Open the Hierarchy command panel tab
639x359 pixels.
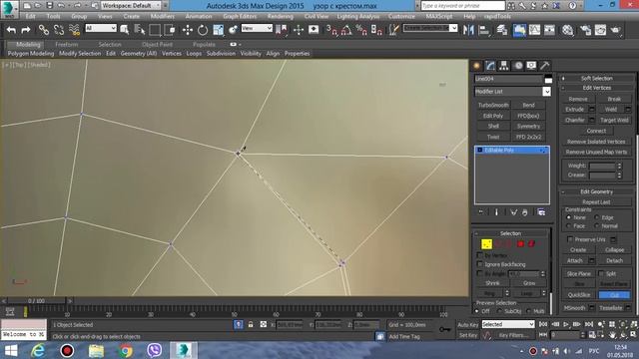coord(504,66)
